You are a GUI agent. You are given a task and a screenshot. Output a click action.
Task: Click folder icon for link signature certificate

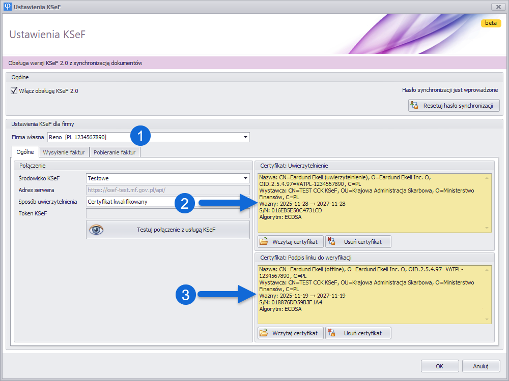(x=264, y=333)
